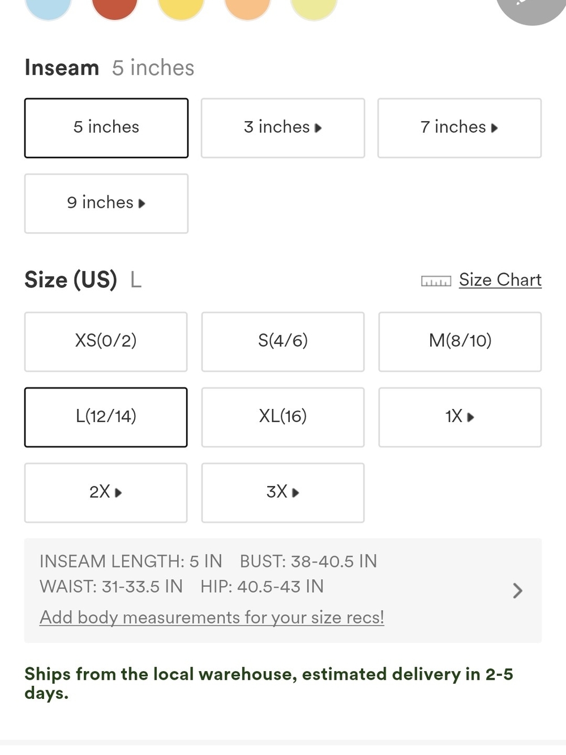
Task: Open Add body measurements for your size recs link
Action: click(212, 617)
